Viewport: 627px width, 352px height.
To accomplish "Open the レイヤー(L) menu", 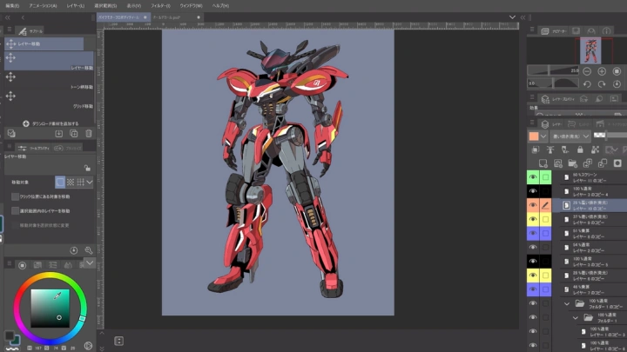I will point(75,5).
